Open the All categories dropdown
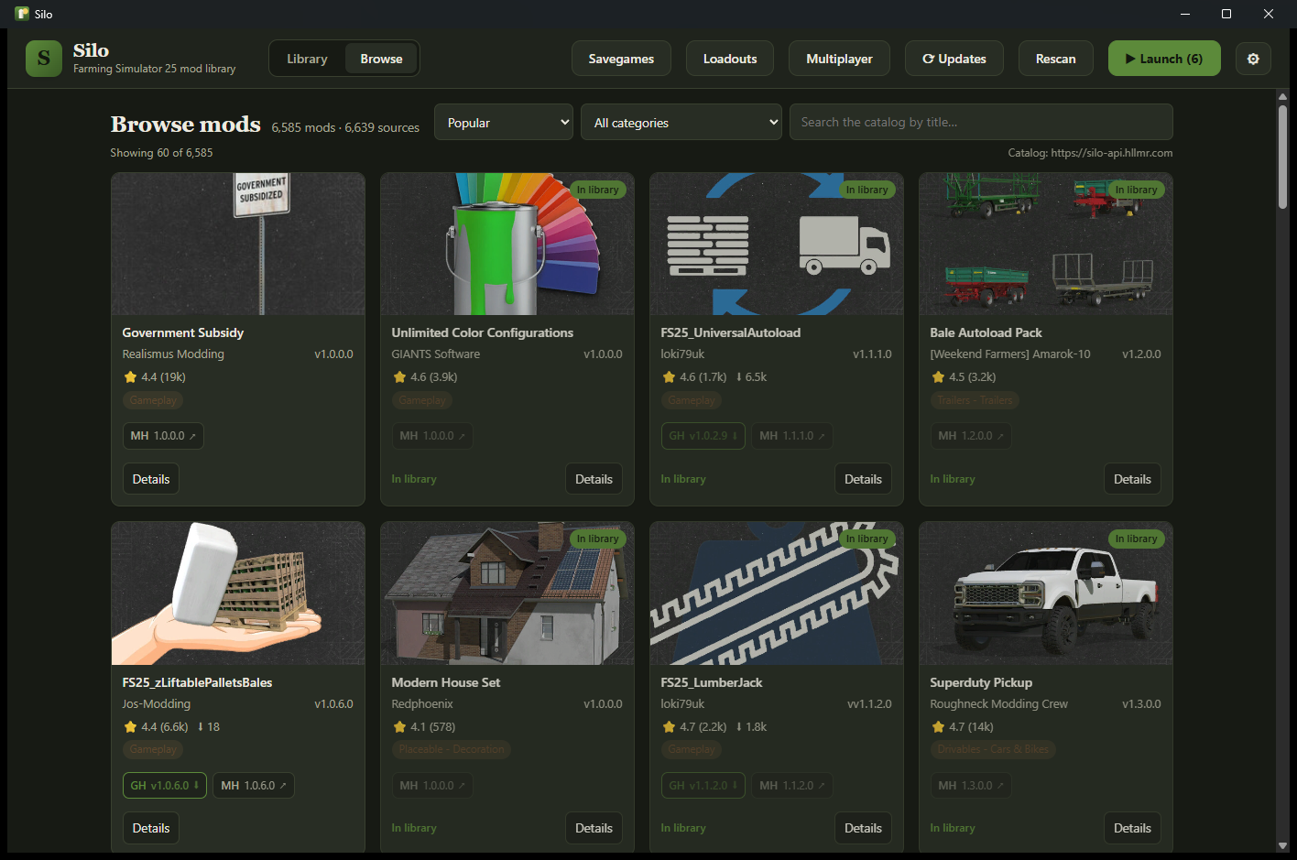This screenshot has height=860, width=1297. click(681, 122)
